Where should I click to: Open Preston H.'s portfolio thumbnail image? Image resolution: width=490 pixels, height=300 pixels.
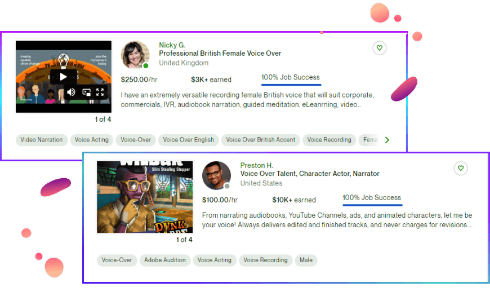144,197
